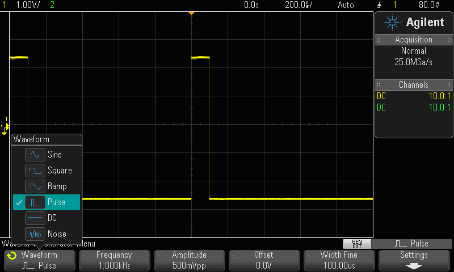Image resolution: width=454 pixels, height=272 pixels.
Task: Choose the Square waveform icon
Action: [x=35, y=171]
